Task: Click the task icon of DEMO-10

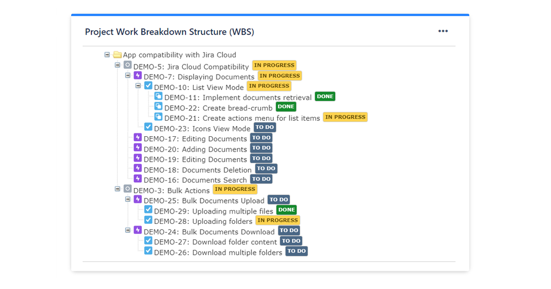Action: 149,85
